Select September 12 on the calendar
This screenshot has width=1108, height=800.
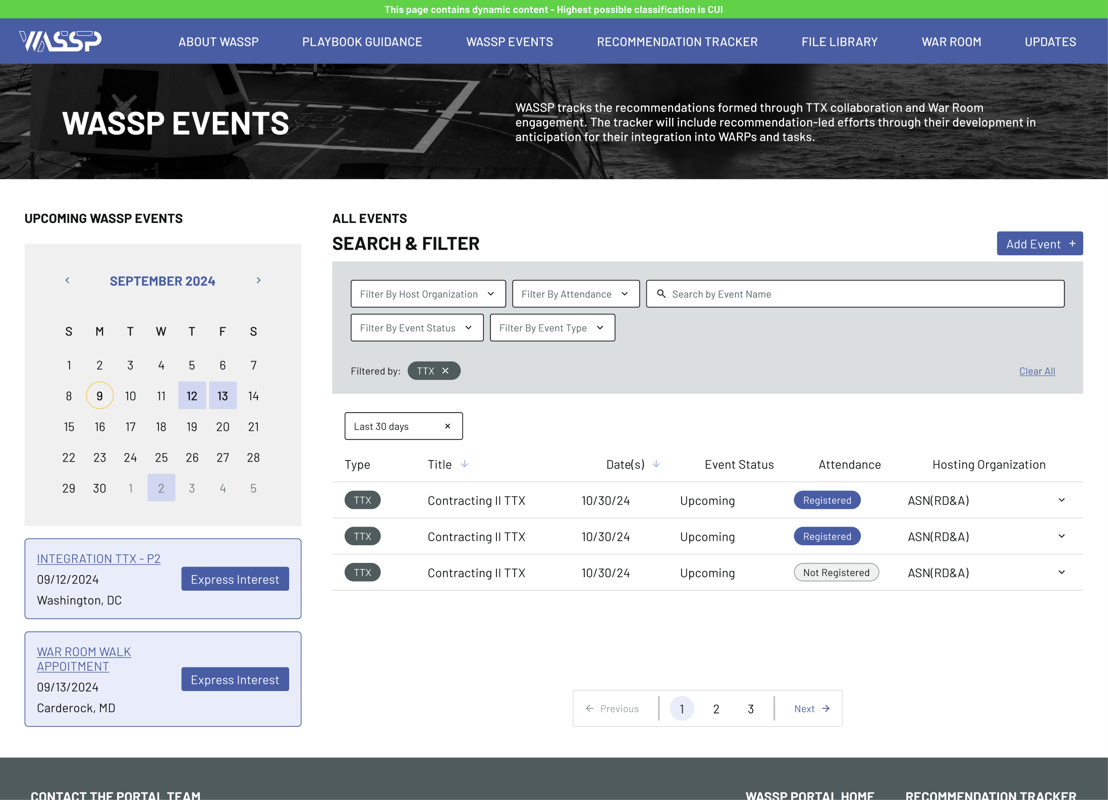tap(192, 396)
